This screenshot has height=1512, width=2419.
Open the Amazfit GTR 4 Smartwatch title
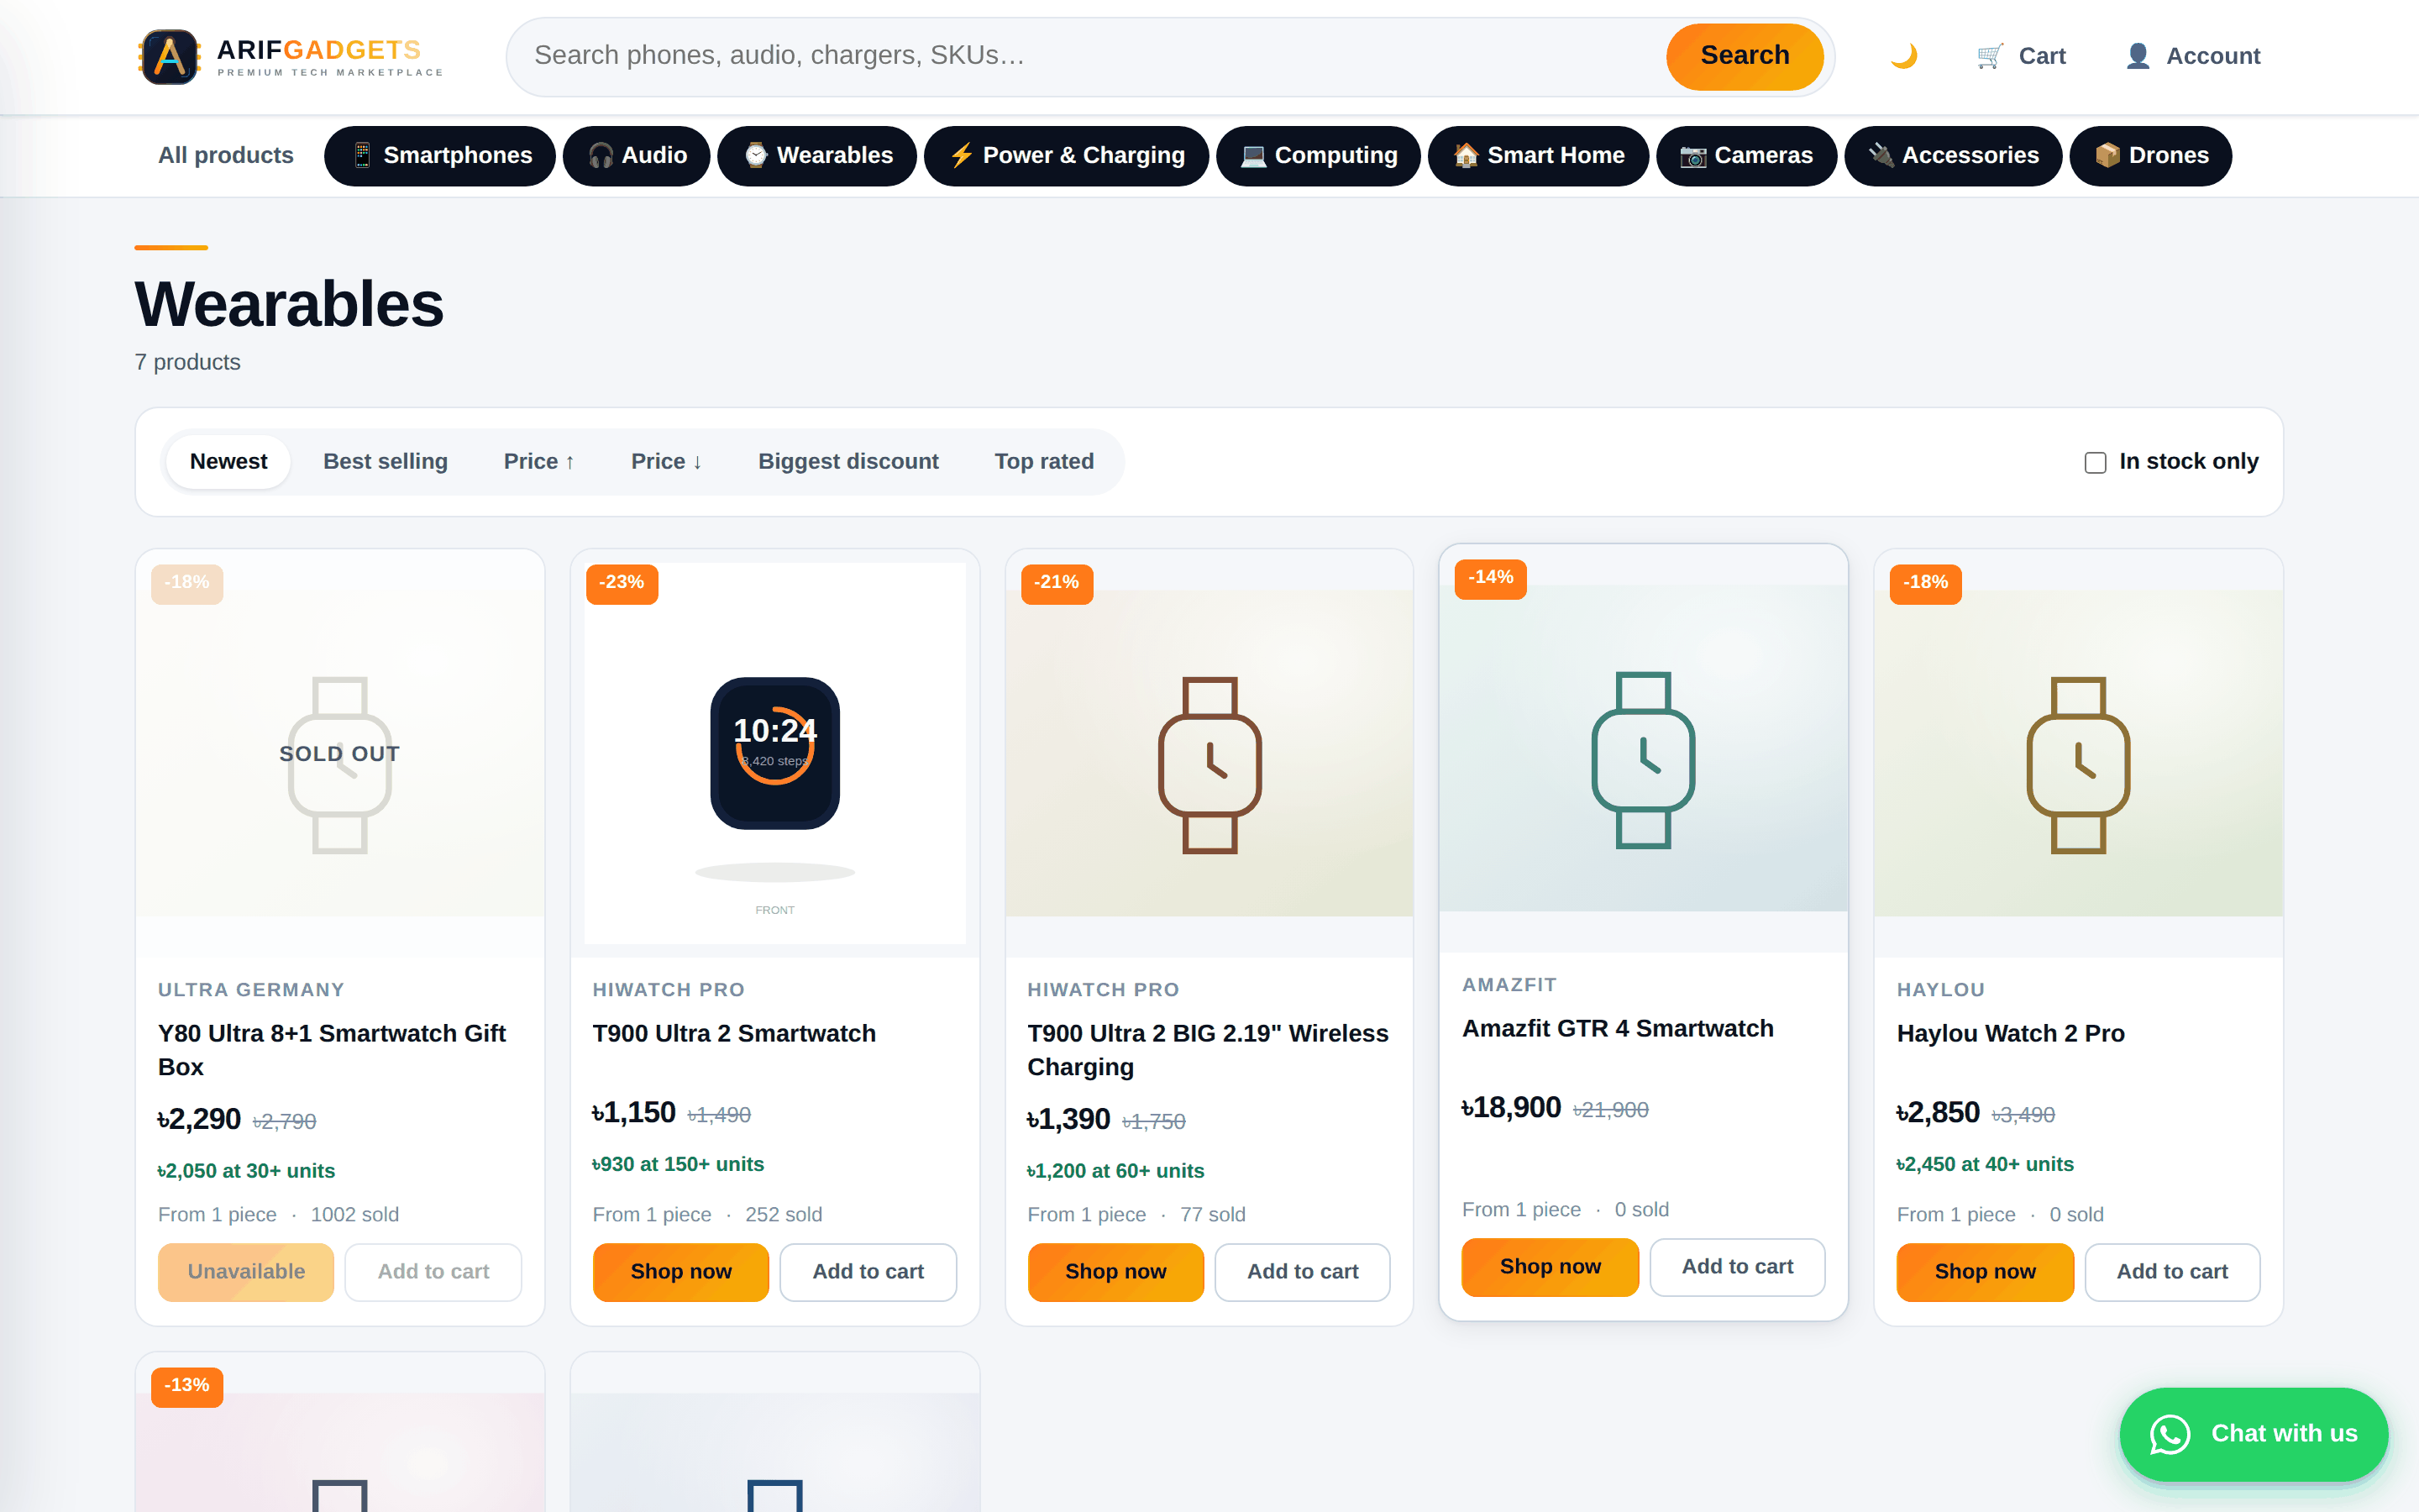pyautogui.click(x=1618, y=1029)
